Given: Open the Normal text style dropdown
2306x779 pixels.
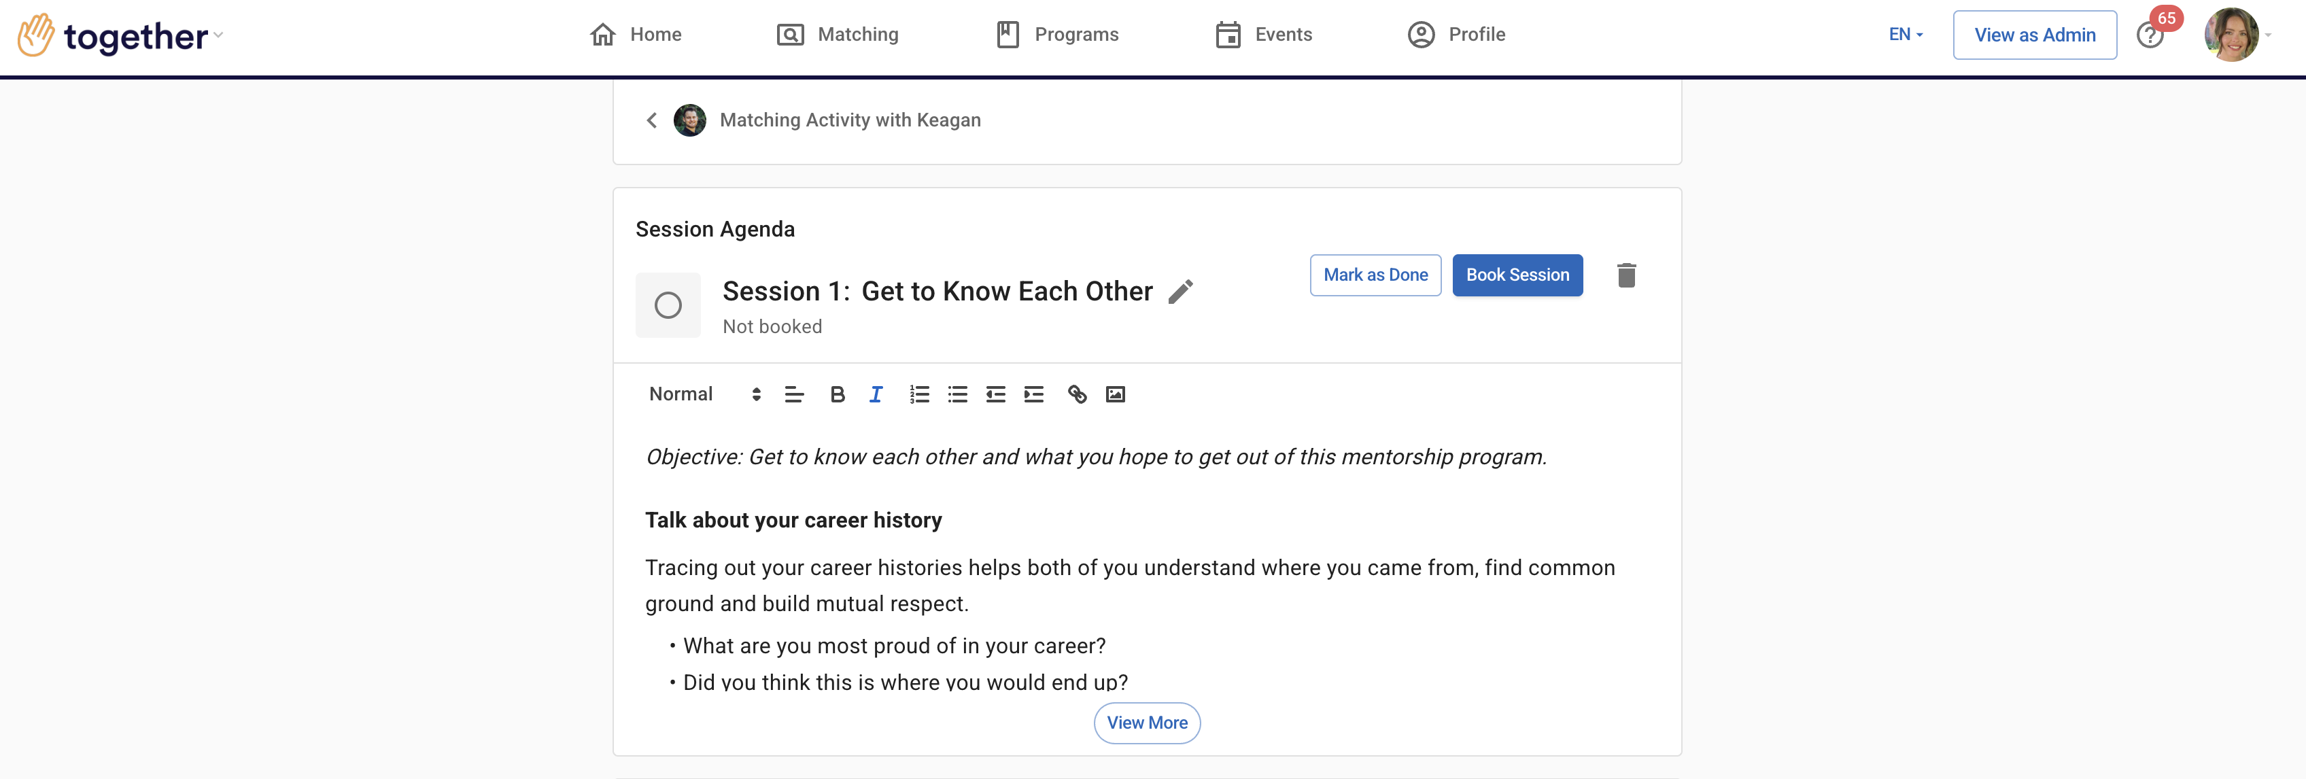Looking at the screenshot, I should pyautogui.click(x=704, y=395).
